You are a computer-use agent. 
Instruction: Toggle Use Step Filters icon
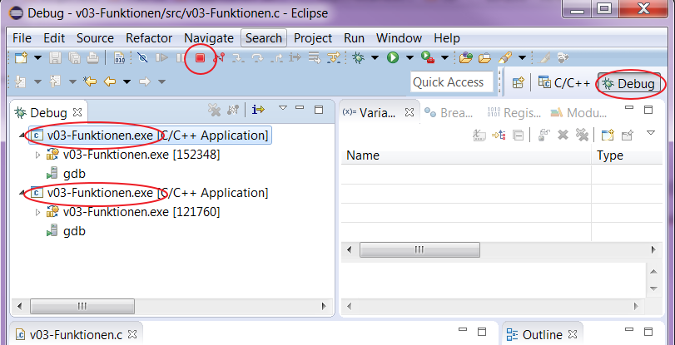tap(334, 57)
